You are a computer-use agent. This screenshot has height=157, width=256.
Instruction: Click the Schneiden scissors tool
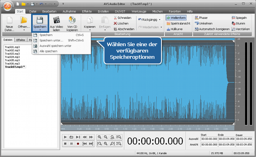[x=122, y=18]
